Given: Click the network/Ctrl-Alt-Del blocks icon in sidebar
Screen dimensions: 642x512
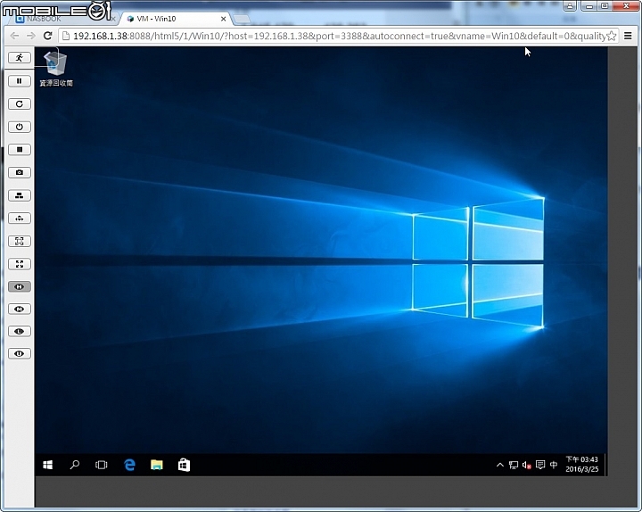Looking at the screenshot, I should (x=20, y=195).
